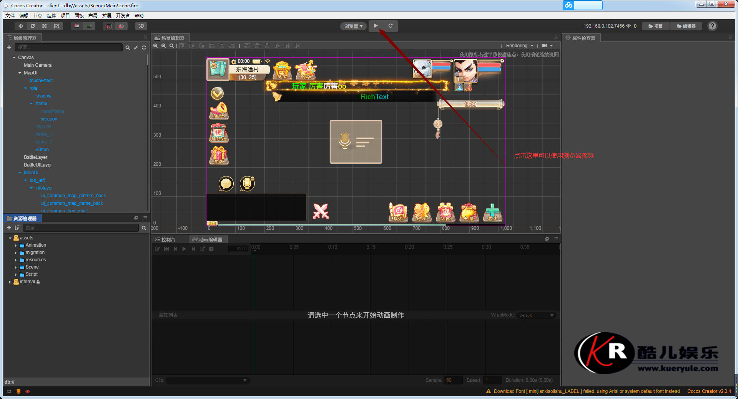Select the weapon node
The image size is (738, 399).
click(x=49, y=119)
